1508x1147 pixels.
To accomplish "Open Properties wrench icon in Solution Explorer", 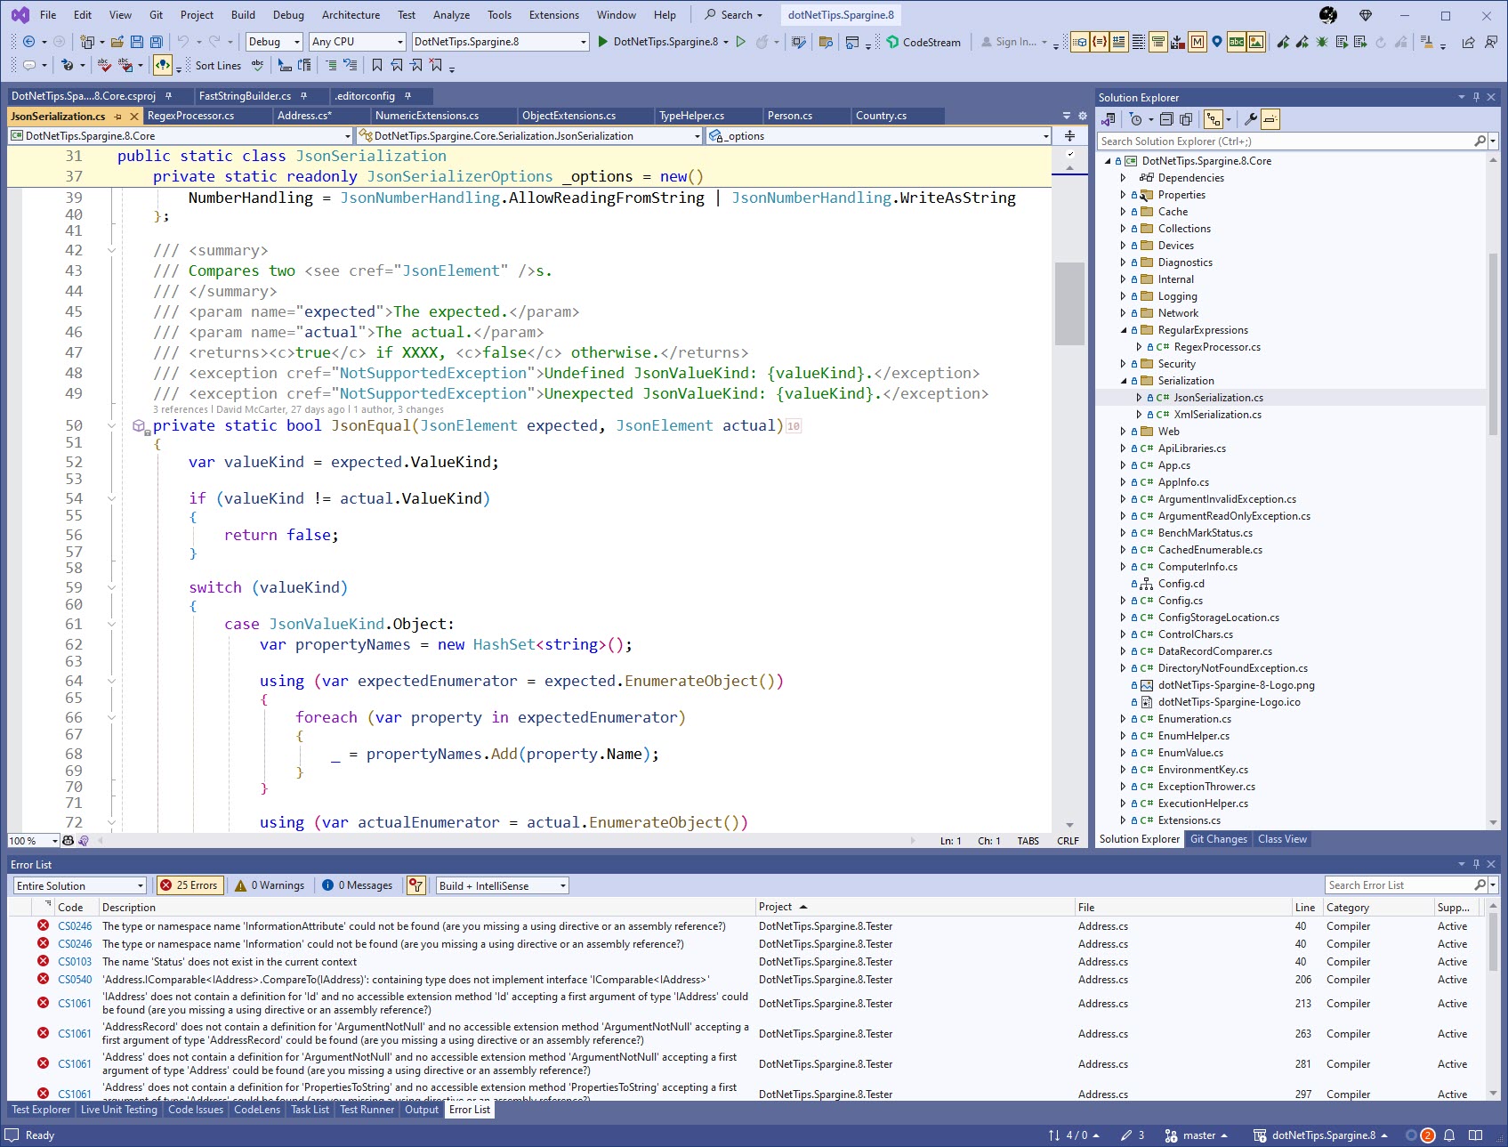I will pyautogui.click(x=1250, y=119).
